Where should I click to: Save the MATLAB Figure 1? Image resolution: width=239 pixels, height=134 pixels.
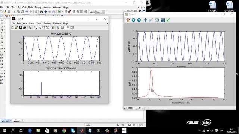click(x=21, y=28)
